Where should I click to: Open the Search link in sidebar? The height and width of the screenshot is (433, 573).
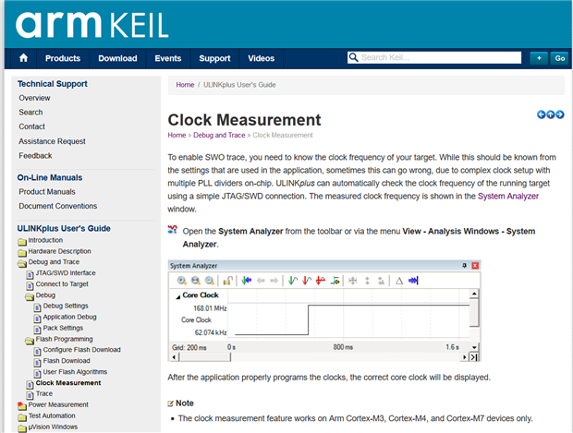30,112
